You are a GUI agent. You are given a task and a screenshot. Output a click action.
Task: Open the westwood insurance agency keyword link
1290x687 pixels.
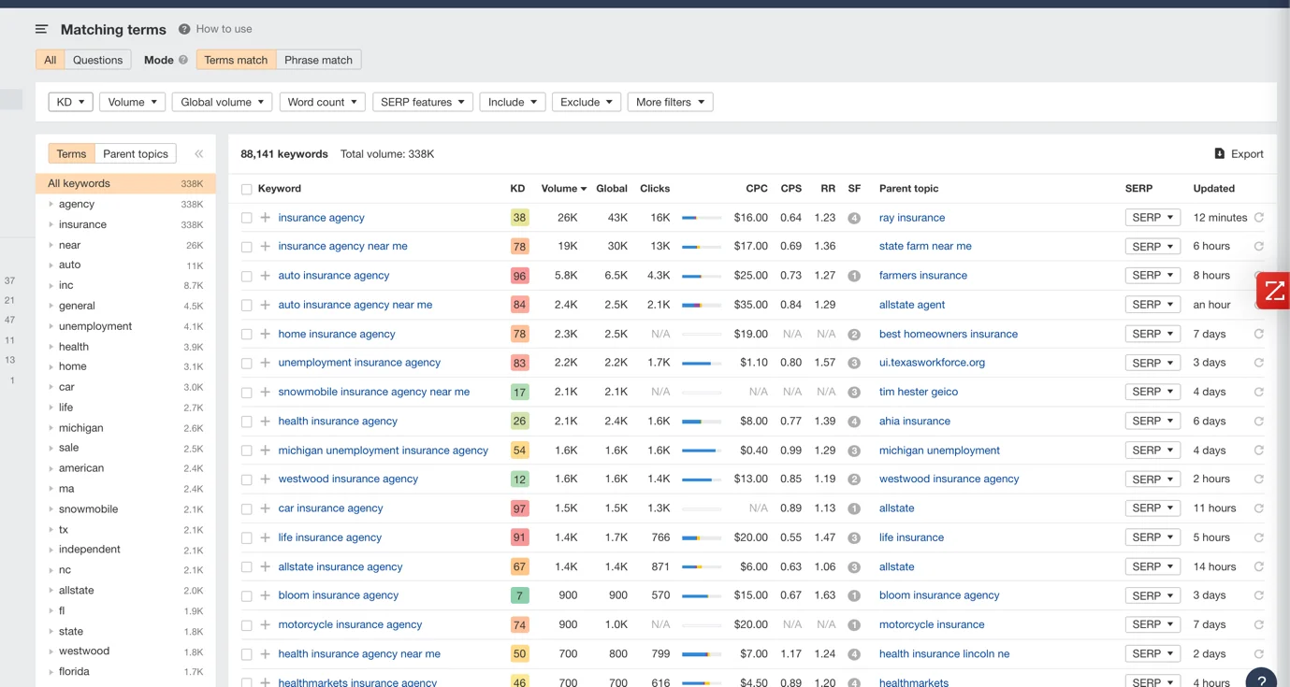pos(348,479)
